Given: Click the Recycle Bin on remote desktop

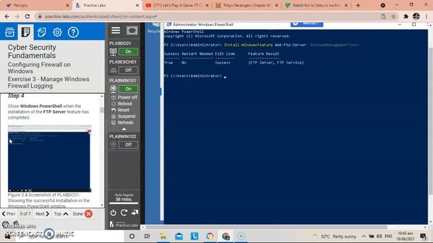Looking at the screenshot, I should coord(154,28).
